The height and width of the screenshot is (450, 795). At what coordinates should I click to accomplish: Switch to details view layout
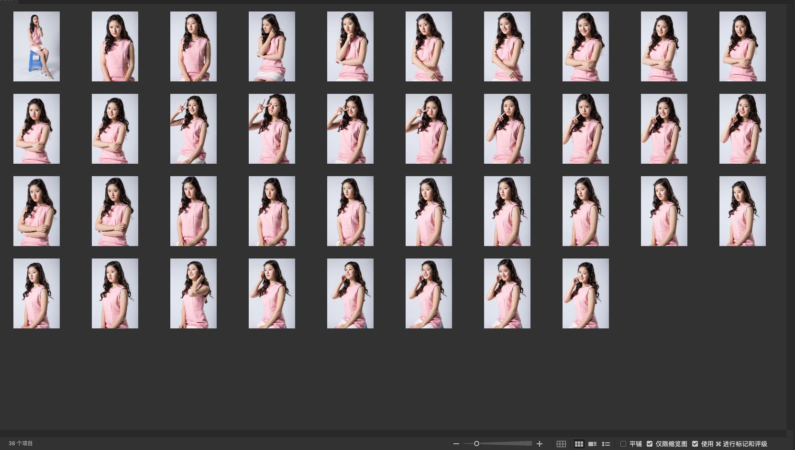[x=592, y=444]
